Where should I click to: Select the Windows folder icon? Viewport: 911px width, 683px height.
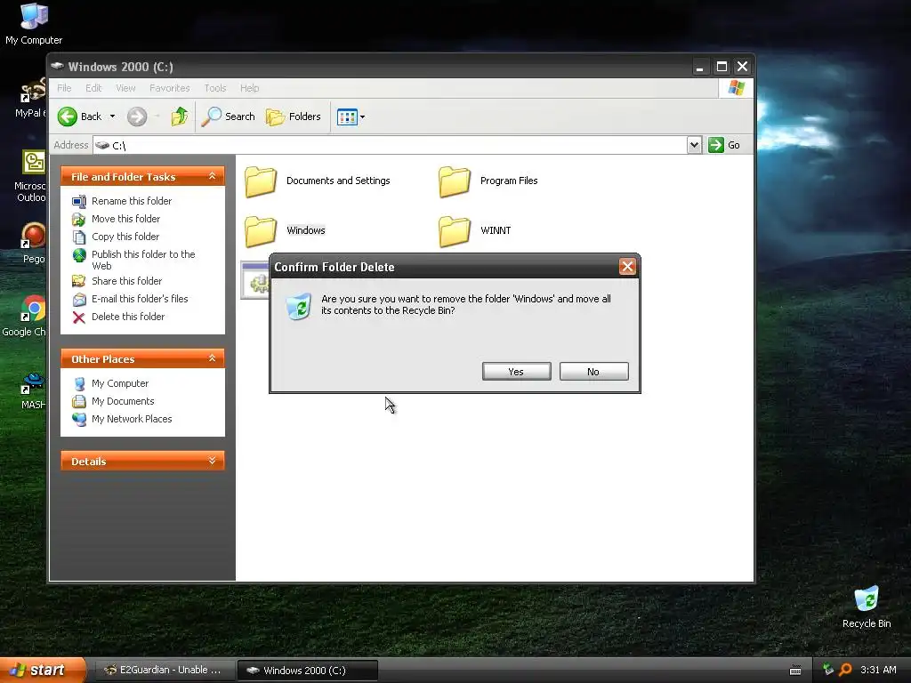point(260,232)
